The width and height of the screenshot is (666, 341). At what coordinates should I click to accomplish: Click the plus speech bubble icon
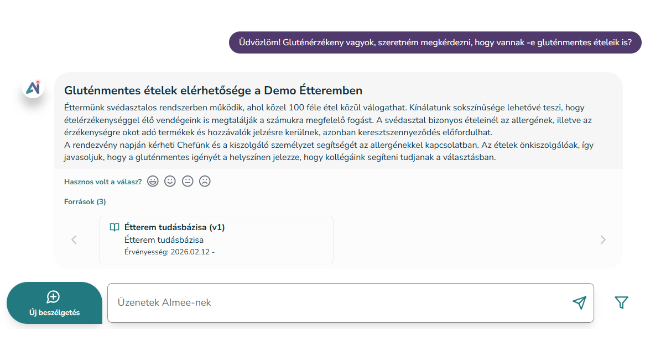pos(54,297)
